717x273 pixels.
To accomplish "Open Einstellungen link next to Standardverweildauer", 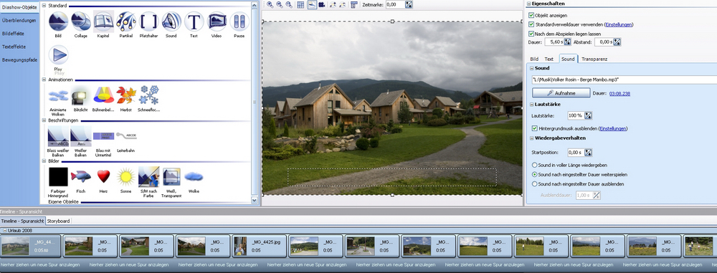I will [619, 24].
